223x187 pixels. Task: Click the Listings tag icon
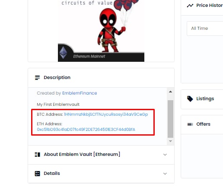(190, 99)
